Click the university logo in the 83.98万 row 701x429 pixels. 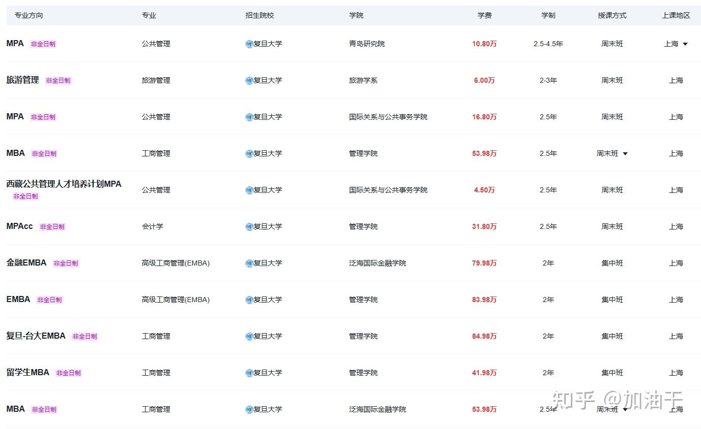point(249,300)
